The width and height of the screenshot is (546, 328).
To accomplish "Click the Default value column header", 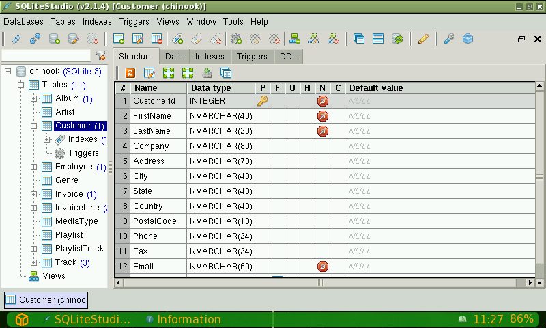I will pos(440,88).
